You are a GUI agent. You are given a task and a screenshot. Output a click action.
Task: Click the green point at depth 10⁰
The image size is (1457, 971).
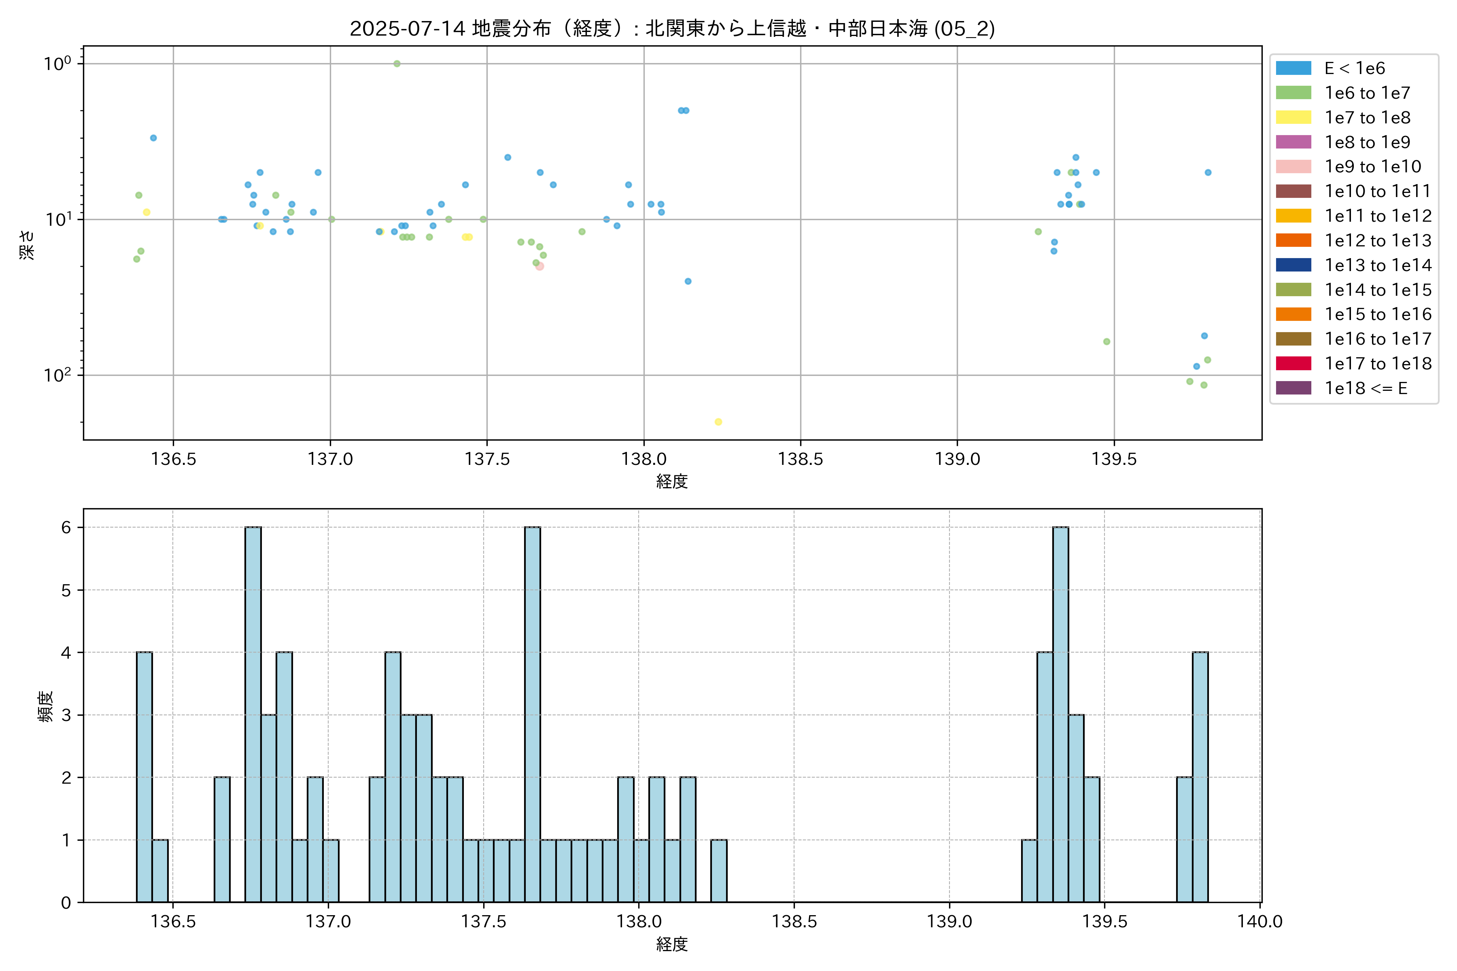pyautogui.click(x=397, y=64)
